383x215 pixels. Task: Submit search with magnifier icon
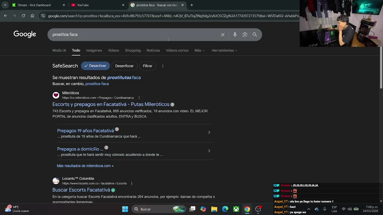coord(255,35)
